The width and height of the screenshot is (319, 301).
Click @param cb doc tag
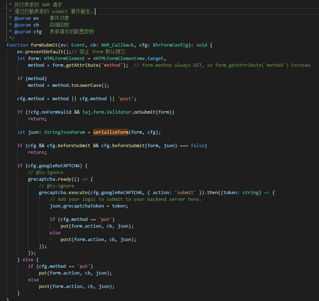pos(26,25)
